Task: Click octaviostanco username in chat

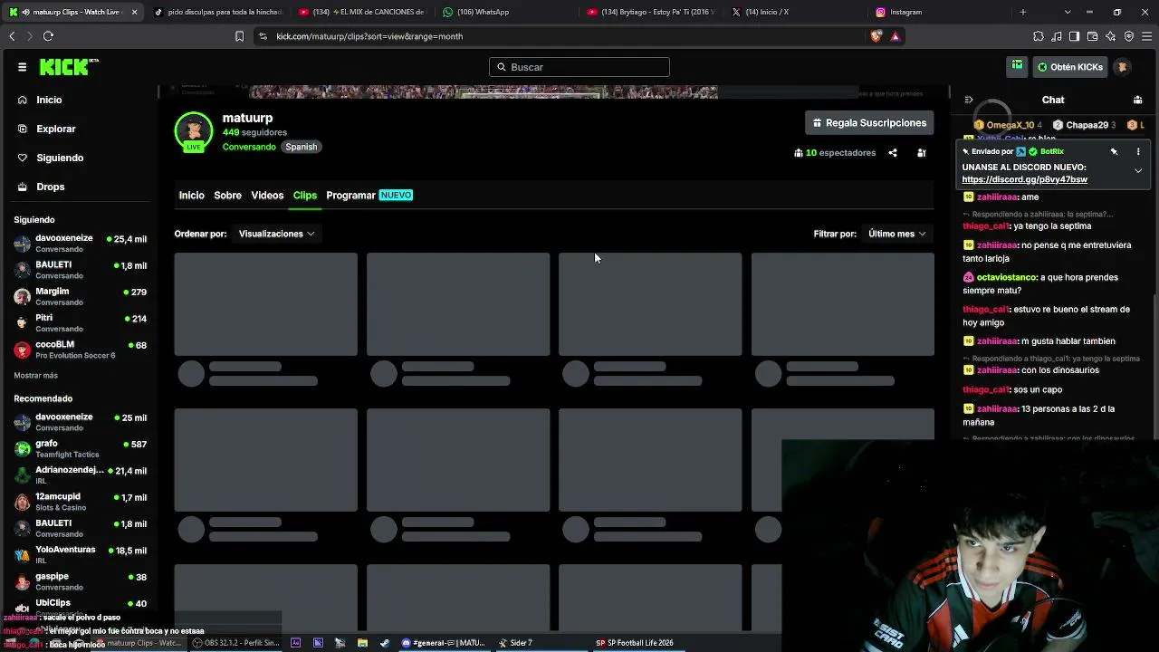Action: (x=1006, y=277)
